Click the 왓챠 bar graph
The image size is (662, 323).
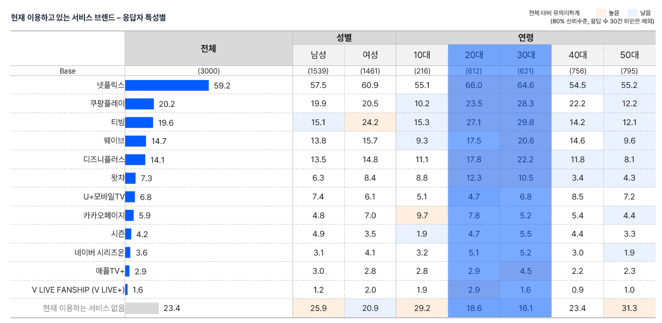(x=131, y=177)
